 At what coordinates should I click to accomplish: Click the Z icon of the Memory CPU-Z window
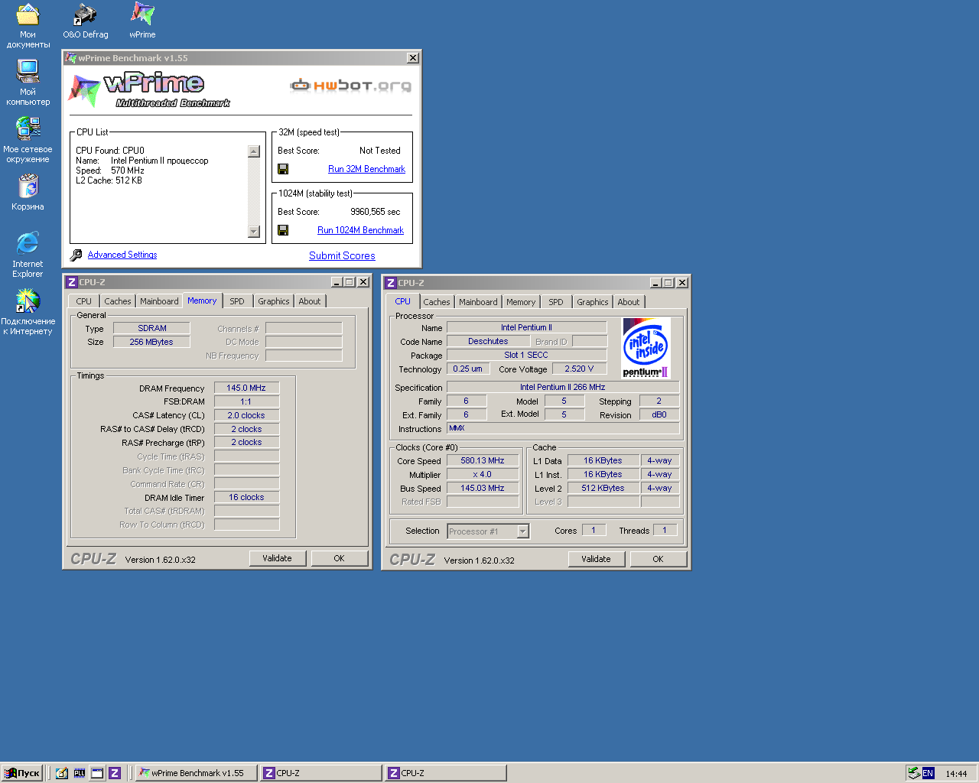[72, 282]
